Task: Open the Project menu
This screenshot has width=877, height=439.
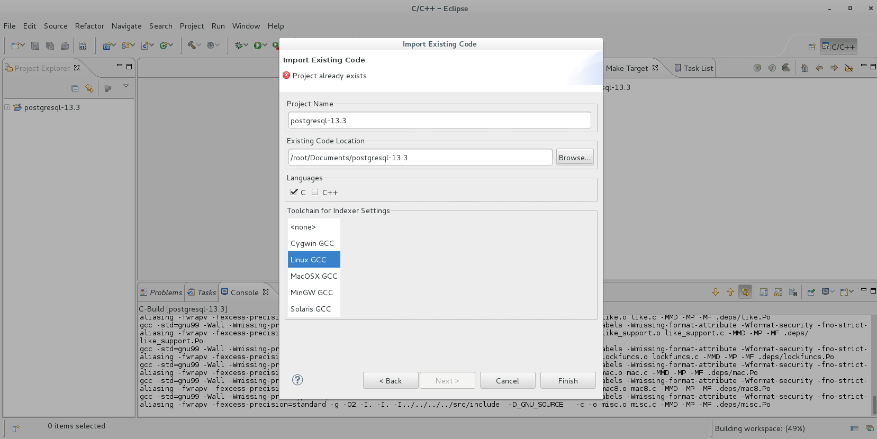Action: (x=192, y=26)
